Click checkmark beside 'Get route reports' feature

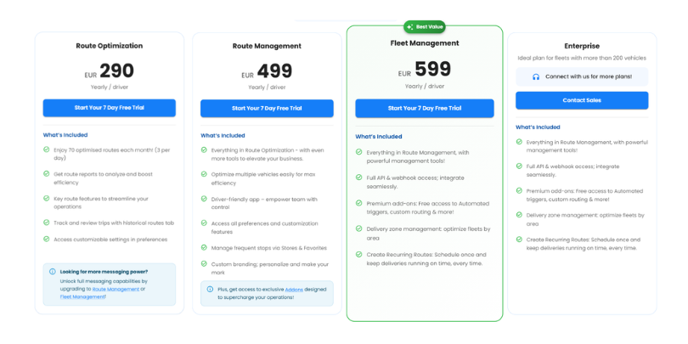47,173
